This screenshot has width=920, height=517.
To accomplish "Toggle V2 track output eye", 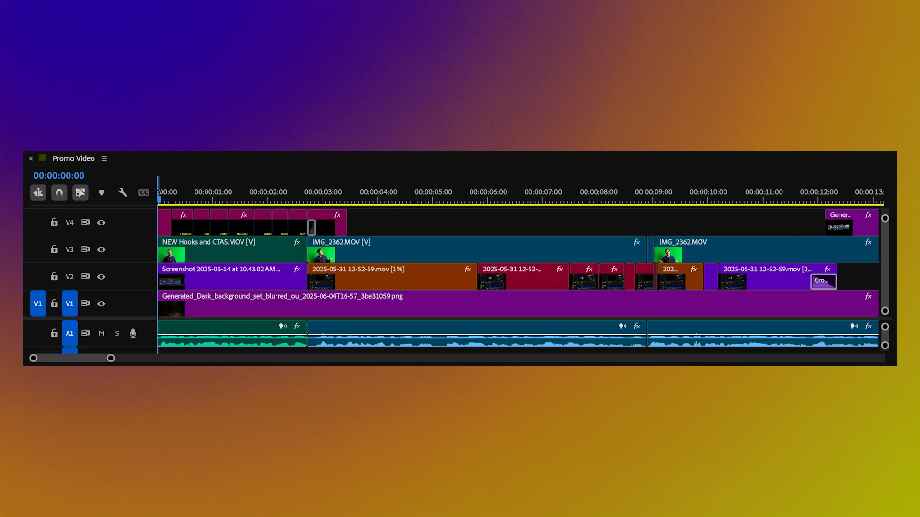I will click(101, 277).
